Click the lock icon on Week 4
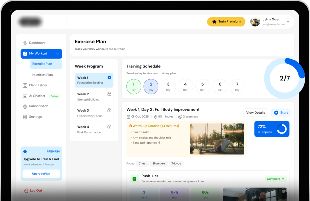 [109, 127]
